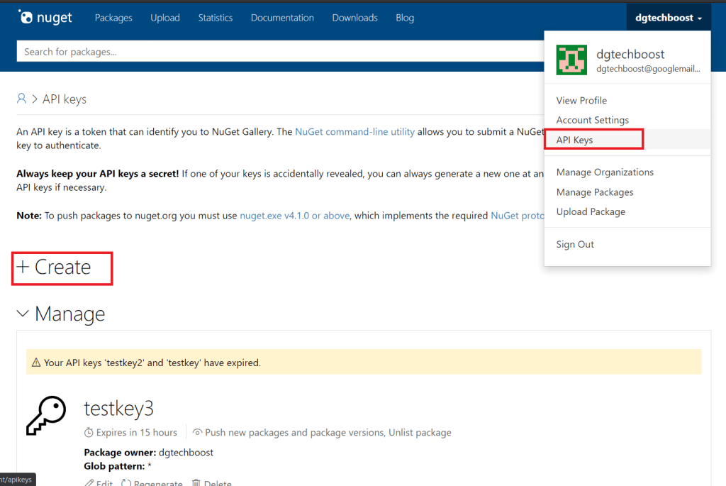Click the user icon in breadcrumb
The width and height of the screenshot is (726, 486).
tap(22, 99)
